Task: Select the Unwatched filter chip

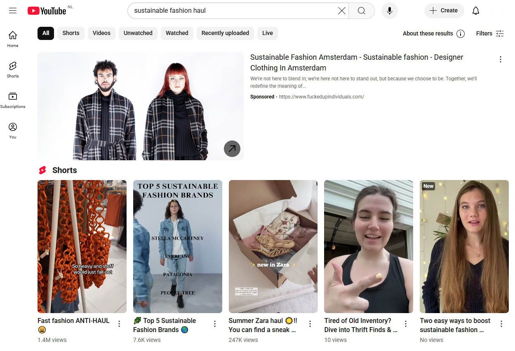Action: tap(138, 33)
